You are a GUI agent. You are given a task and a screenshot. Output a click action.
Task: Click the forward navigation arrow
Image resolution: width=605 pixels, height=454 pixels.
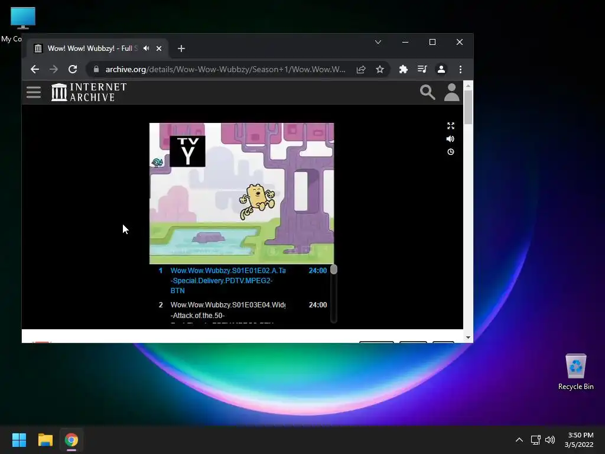click(x=54, y=70)
